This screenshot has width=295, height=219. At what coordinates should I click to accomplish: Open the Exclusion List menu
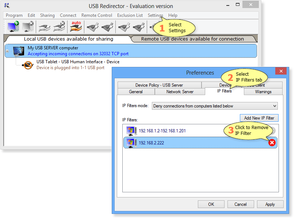point(130,15)
